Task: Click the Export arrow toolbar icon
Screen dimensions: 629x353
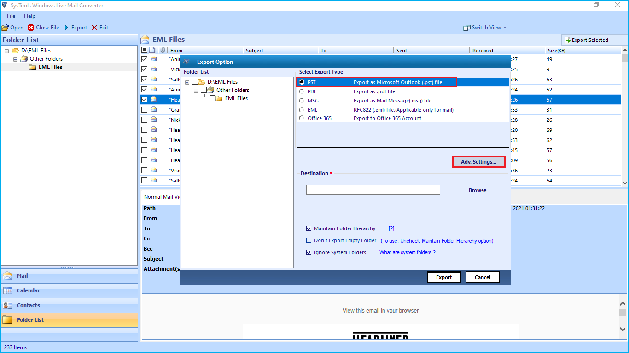Action: pos(66,28)
